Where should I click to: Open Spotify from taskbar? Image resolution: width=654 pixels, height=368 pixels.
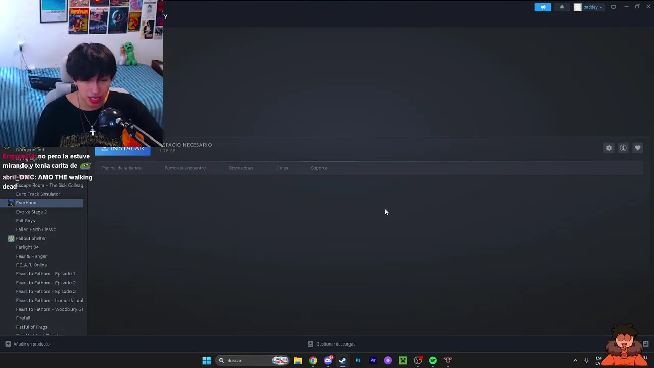click(433, 360)
